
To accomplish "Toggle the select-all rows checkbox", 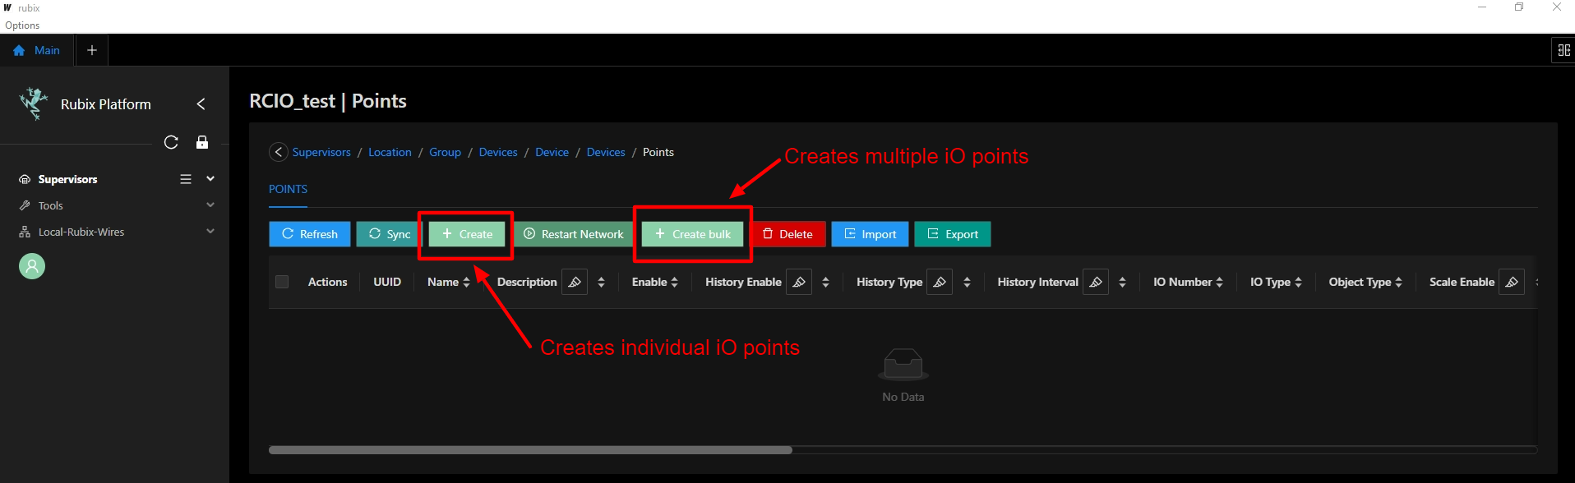I will pos(282,282).
